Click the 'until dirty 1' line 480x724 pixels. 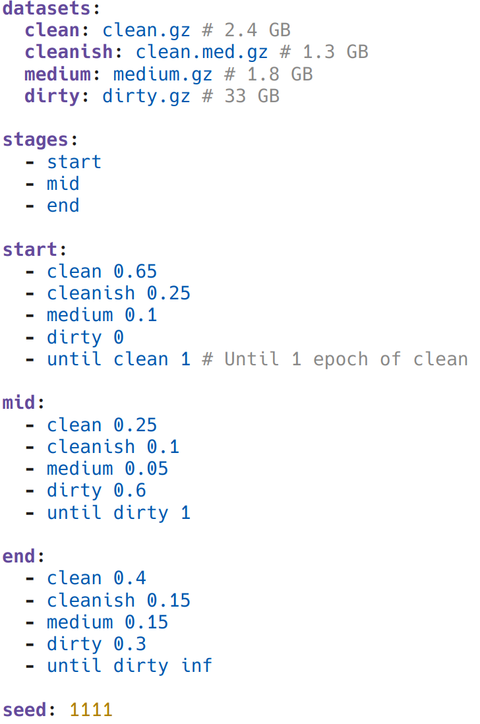point(118,512)
